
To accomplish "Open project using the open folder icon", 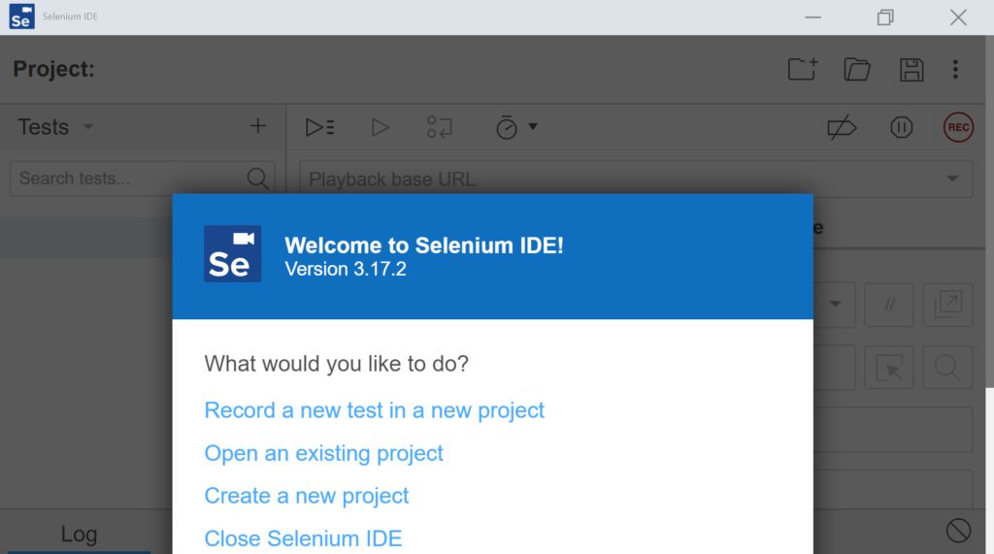I will (x=857, y=69).
